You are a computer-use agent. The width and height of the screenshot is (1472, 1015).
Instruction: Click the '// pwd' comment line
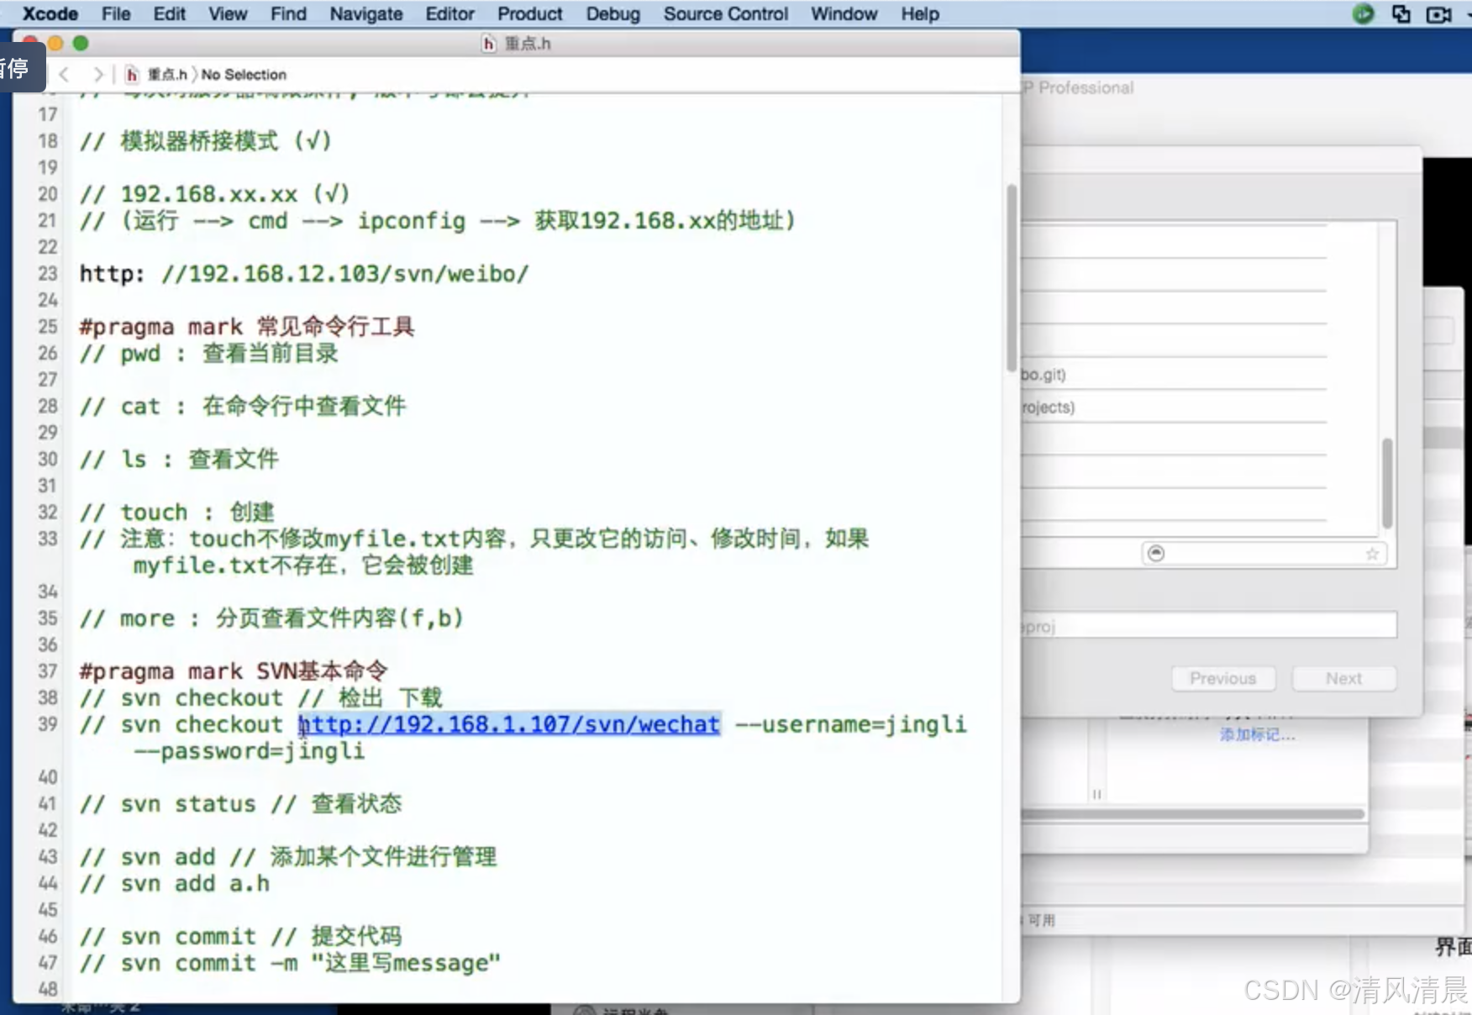click(208, 353)
